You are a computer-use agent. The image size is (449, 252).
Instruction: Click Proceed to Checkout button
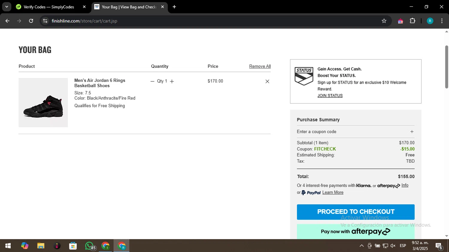tap(356, 212)
